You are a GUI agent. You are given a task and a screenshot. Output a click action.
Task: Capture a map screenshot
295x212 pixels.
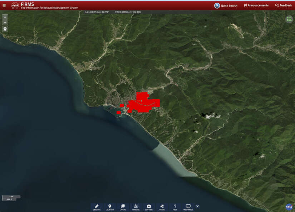(149, 207)
